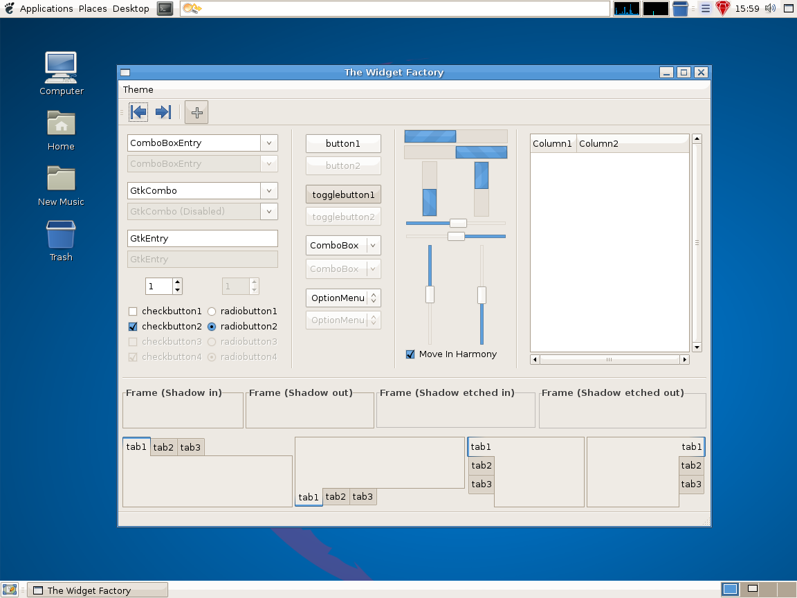Open the Trash desktop icon
The image size is (797, 598).
61,241
